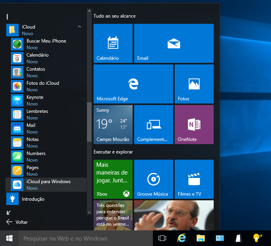The image size is (271, 246).
Task: Launch Buscar Meu iPhone radar icon
Action: (17, 44)
